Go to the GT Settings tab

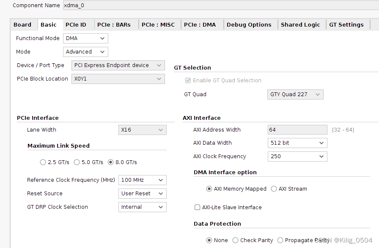point(347,24)
